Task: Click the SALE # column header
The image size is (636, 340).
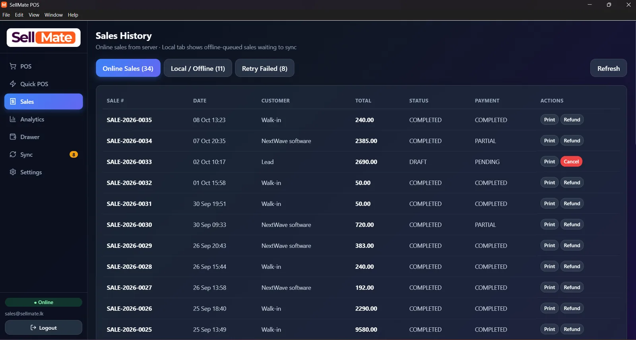Action: (115, 100)
